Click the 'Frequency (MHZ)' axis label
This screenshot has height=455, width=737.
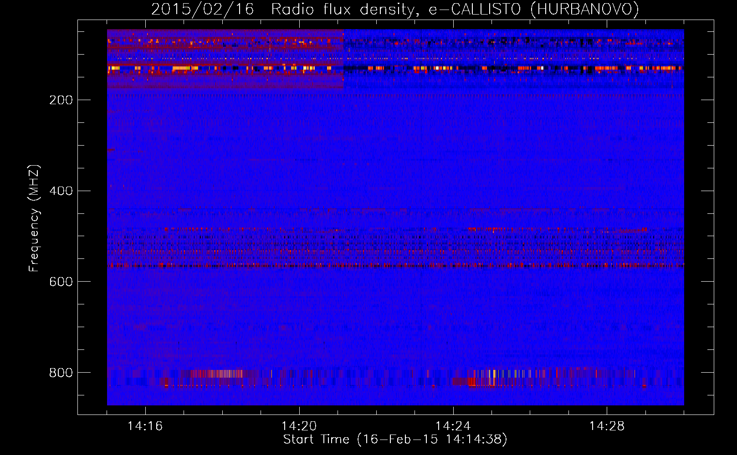click(34, 218)
